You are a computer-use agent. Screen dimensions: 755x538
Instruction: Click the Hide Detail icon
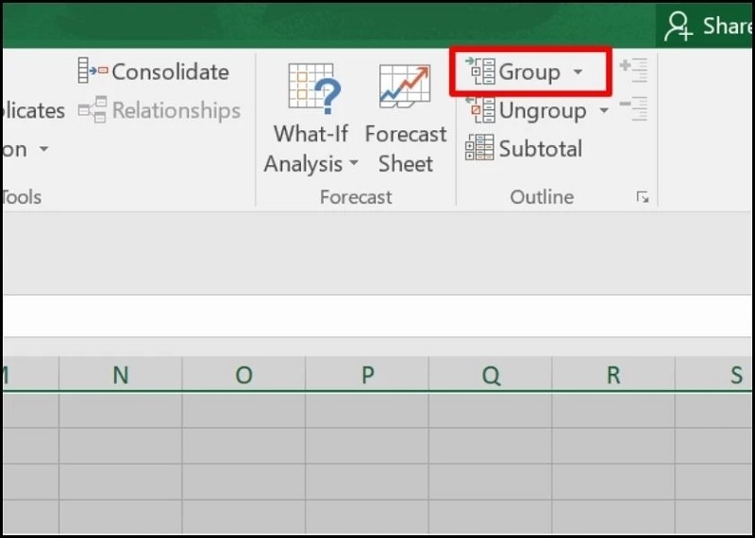pos(633,108)
